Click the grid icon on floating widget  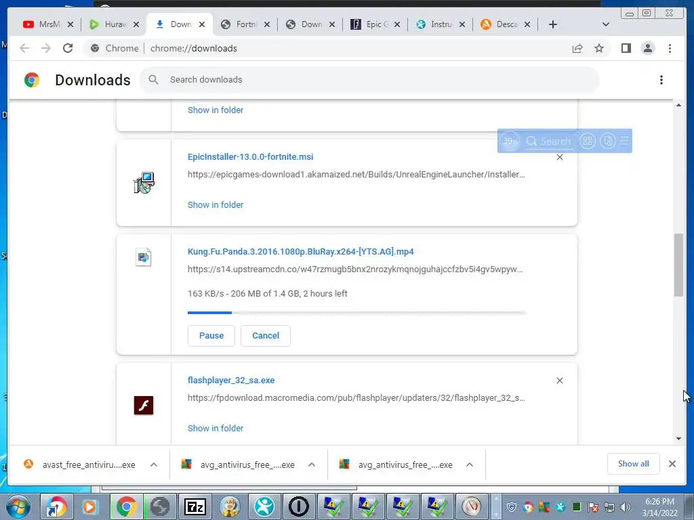coord(588,141)
